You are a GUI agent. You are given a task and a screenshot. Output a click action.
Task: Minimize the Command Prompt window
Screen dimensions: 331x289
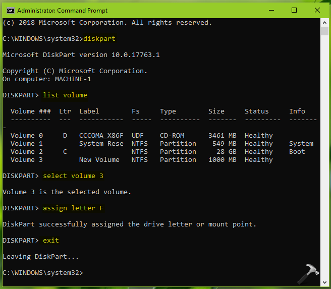click(x=270, y=10)
